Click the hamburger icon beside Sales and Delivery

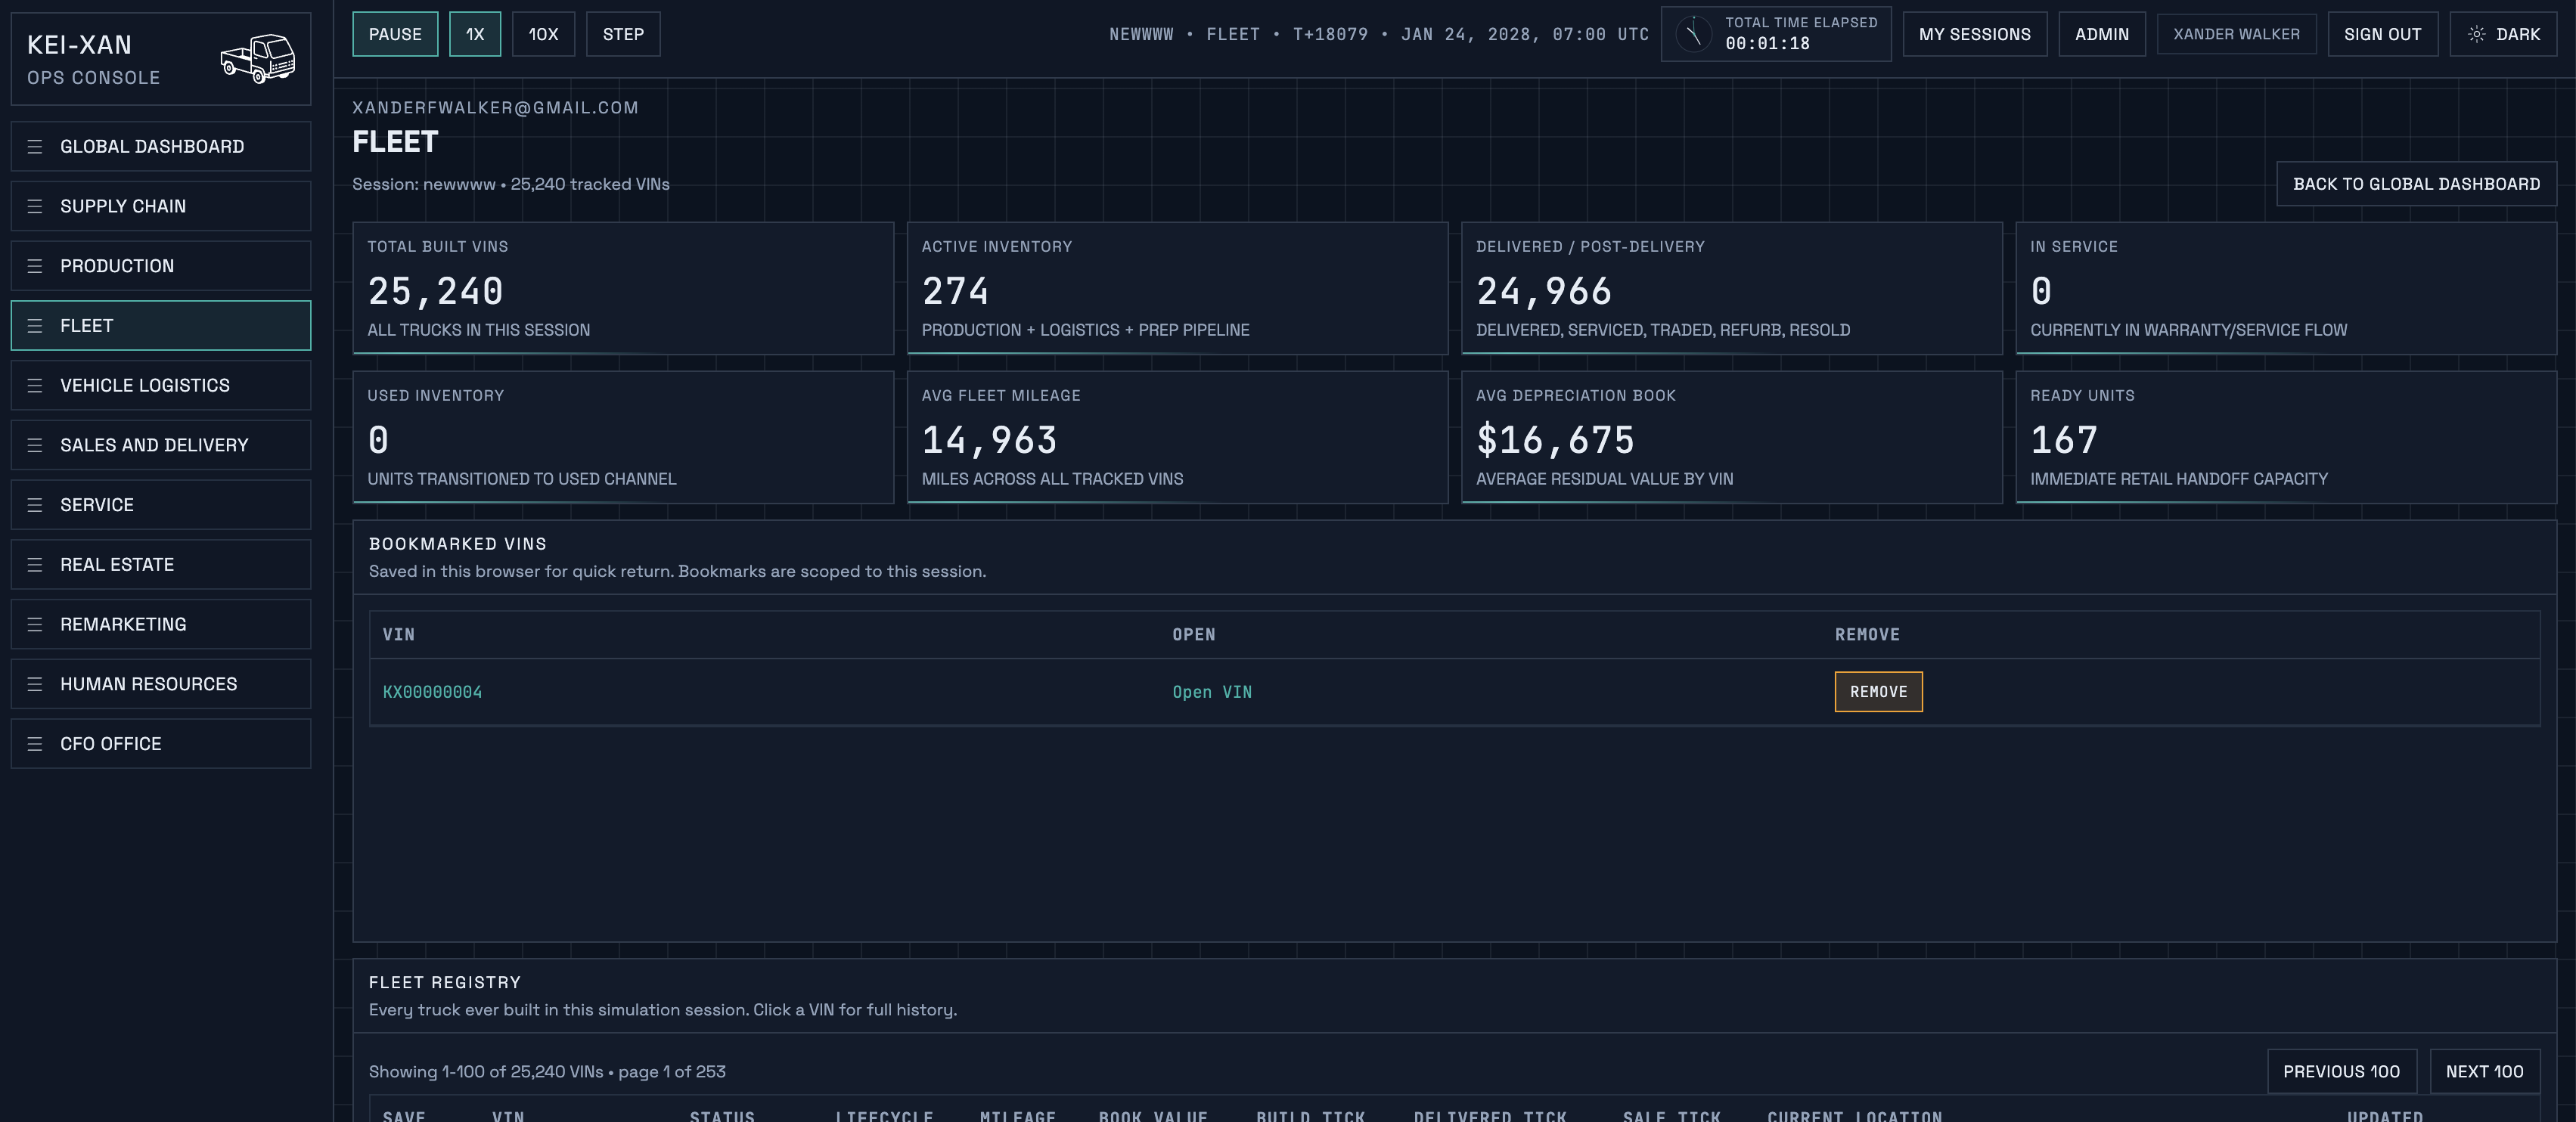[35, 445]
